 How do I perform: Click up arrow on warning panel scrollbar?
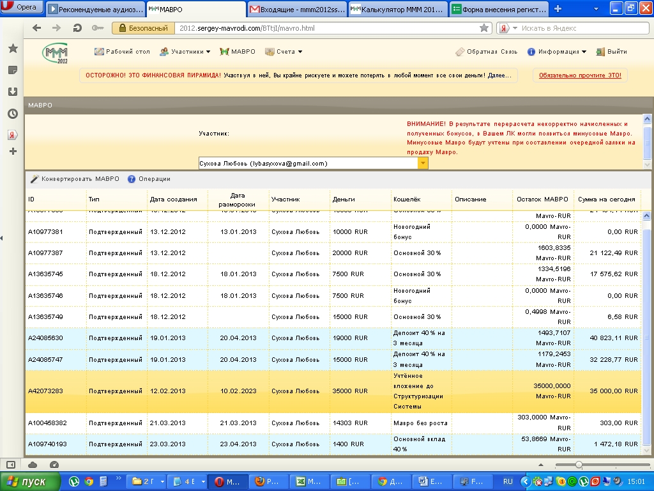[647, 119]
